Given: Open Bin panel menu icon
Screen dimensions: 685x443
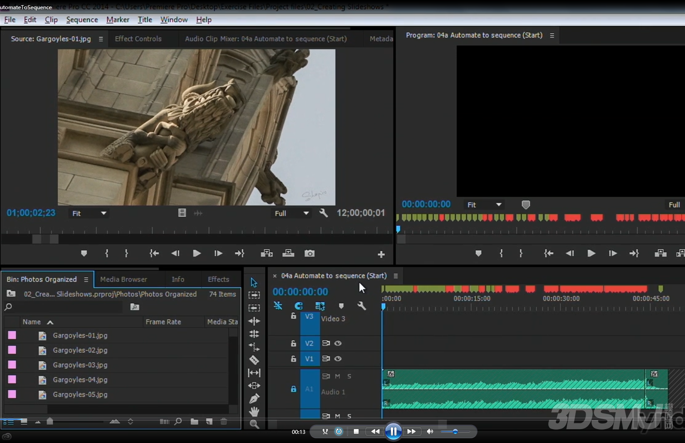Looking at the screenshot, I should click(x=86, y=279).
